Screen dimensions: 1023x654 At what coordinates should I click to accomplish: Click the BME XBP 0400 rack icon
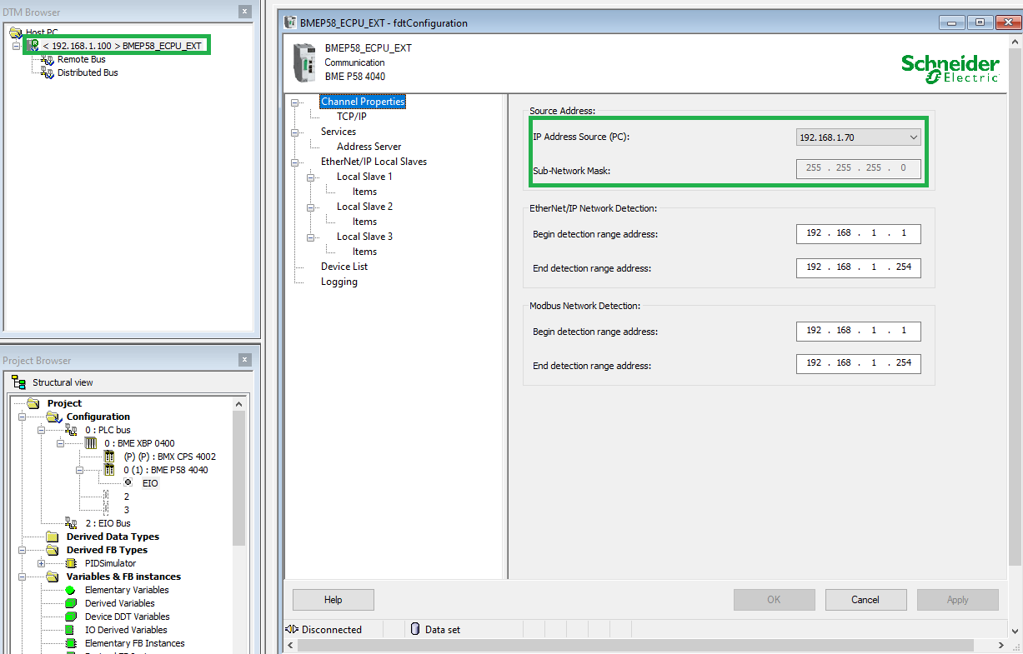click(90, 443)
